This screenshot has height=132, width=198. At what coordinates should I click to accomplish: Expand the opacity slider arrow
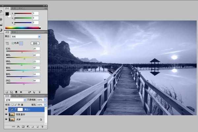click(x=46, y=99)
